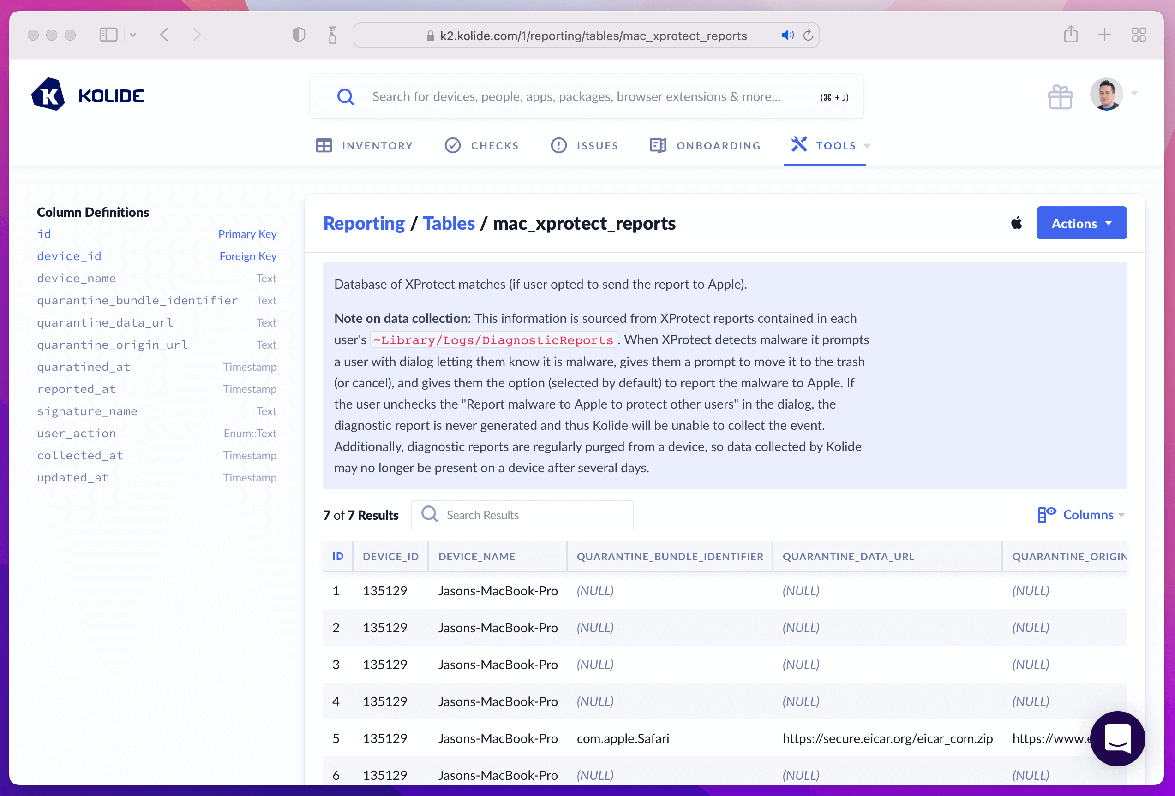Mute tab audio speaker icon
This screenshot has width=1175, height=796.
(787, 36)
